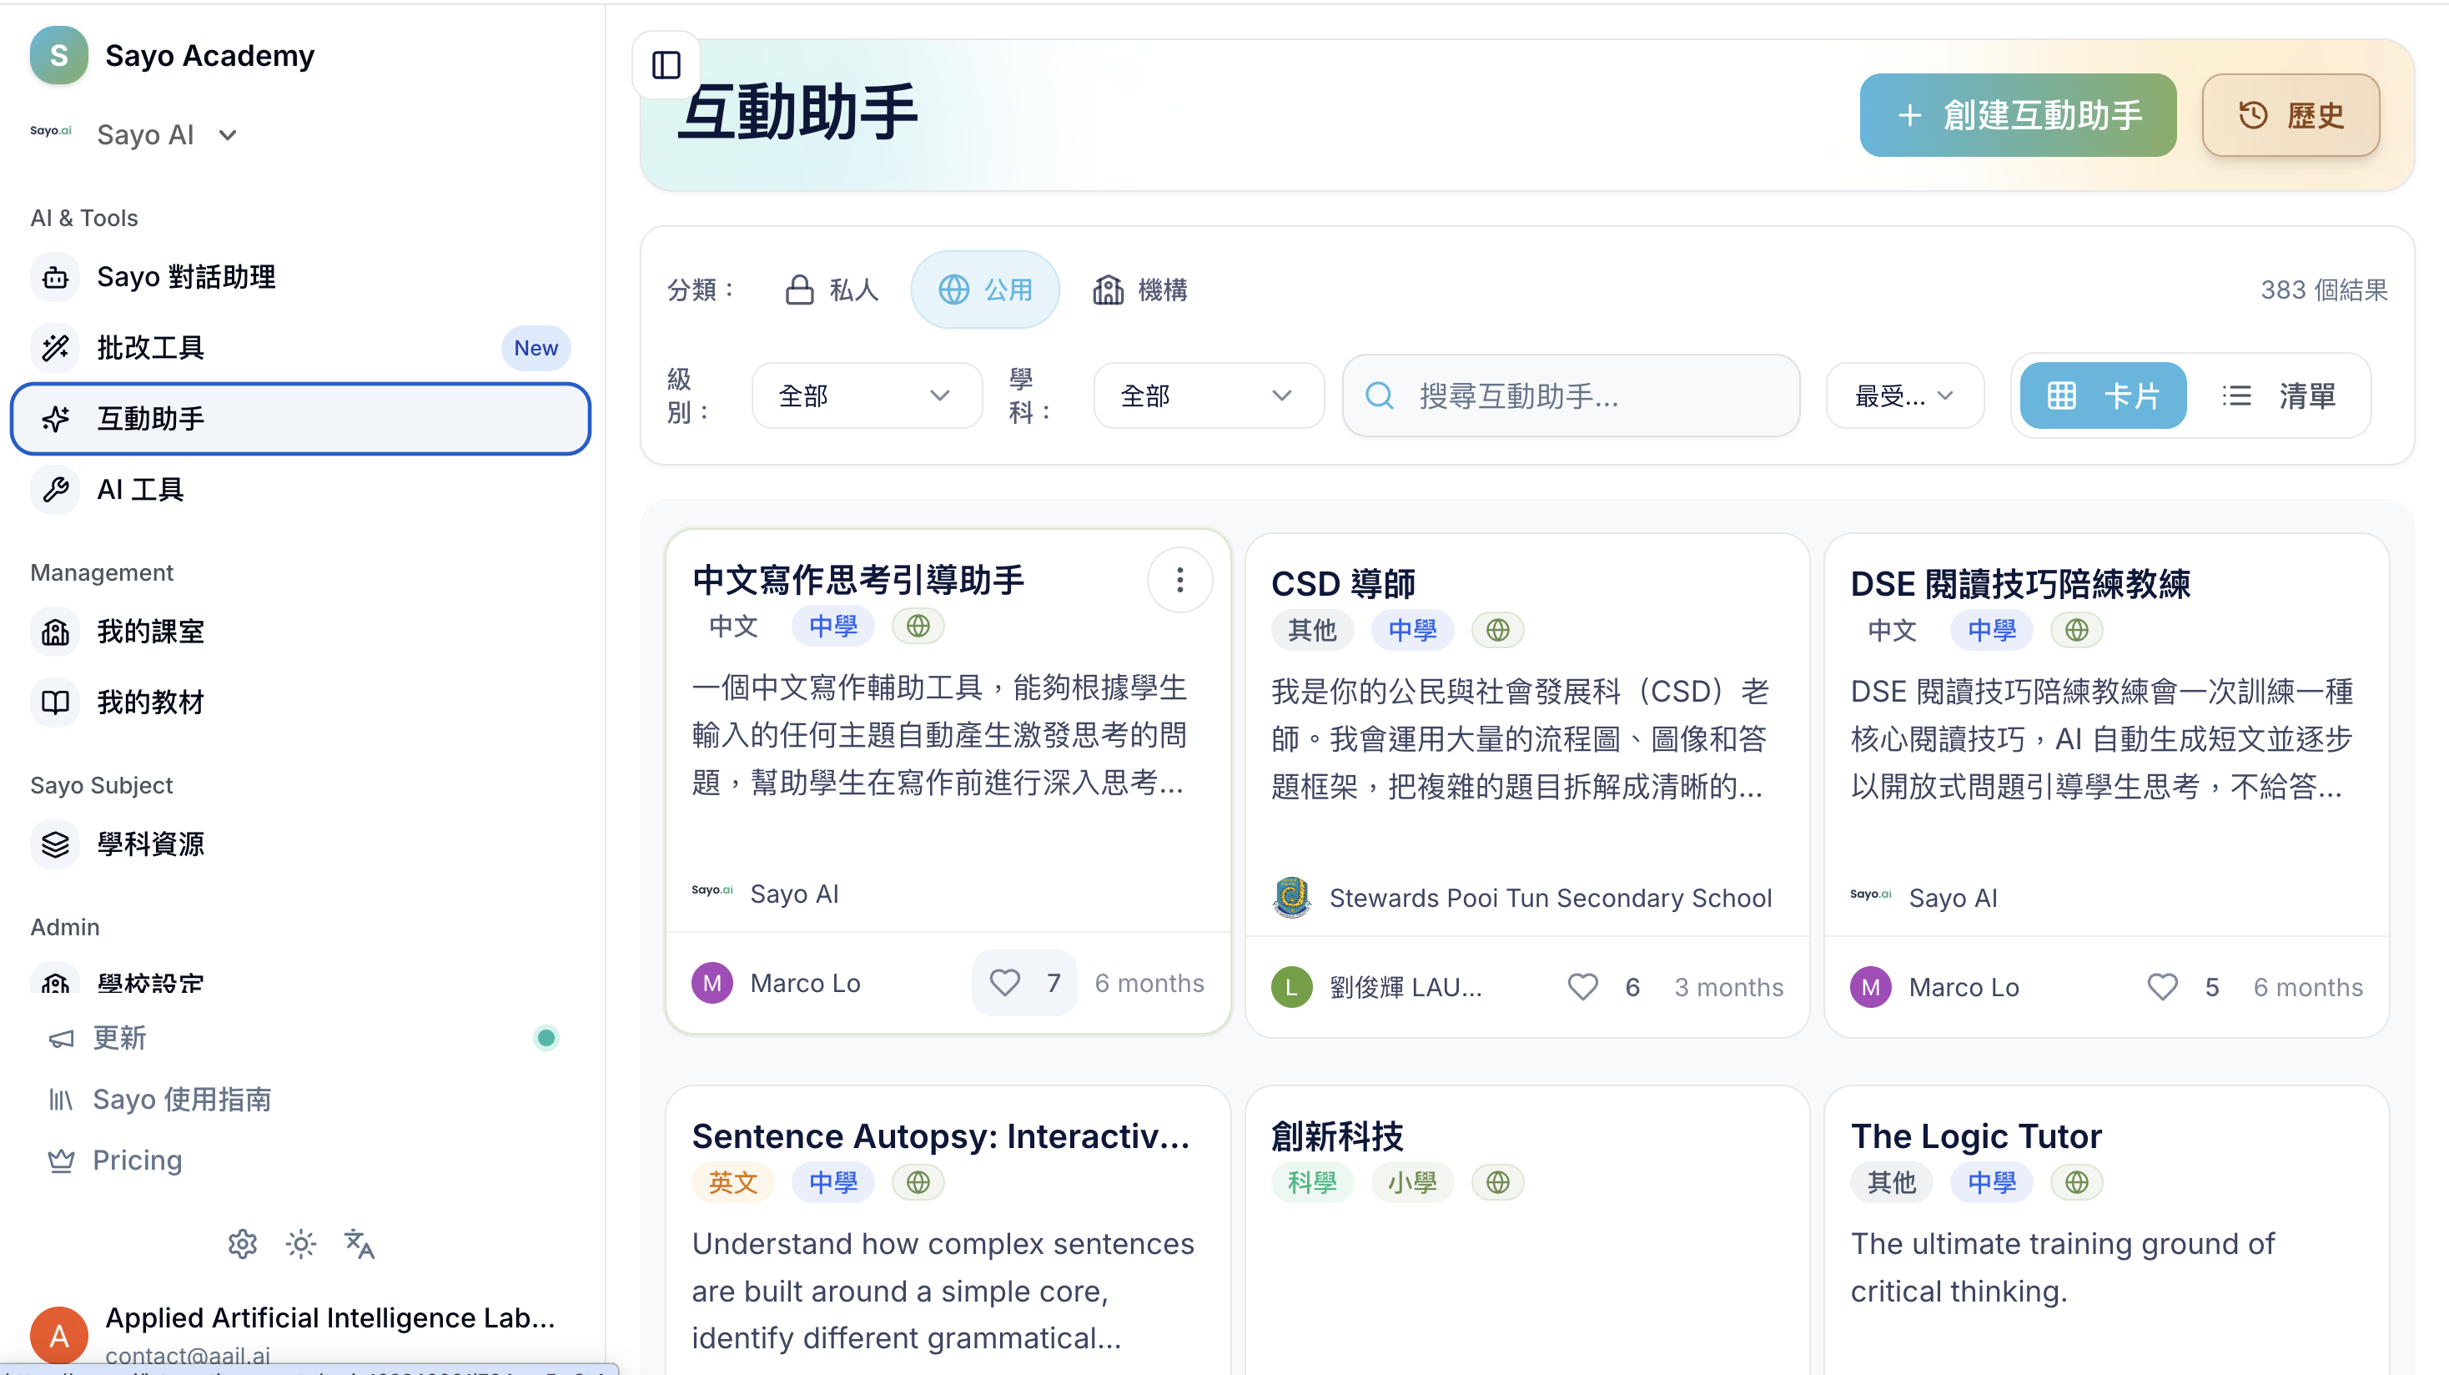Viewport: 2449px width, 1375px height.
Task: Select the 私人 private category filter
Action: click(831, 289)
